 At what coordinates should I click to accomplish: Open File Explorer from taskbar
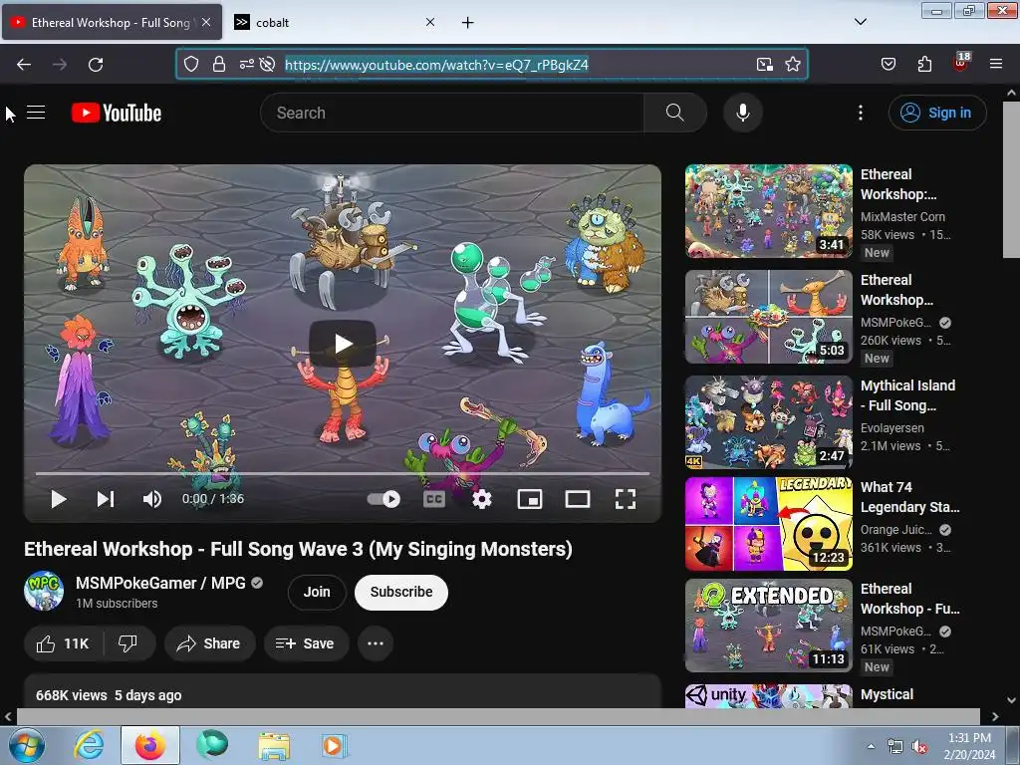(x=274, y=746)
